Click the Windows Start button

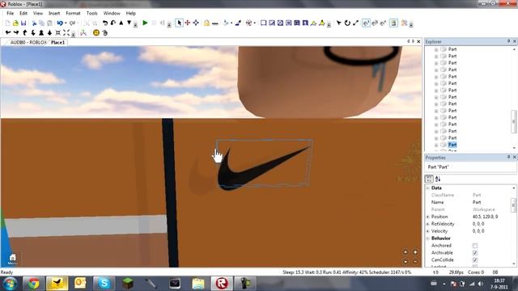(10, 284)
